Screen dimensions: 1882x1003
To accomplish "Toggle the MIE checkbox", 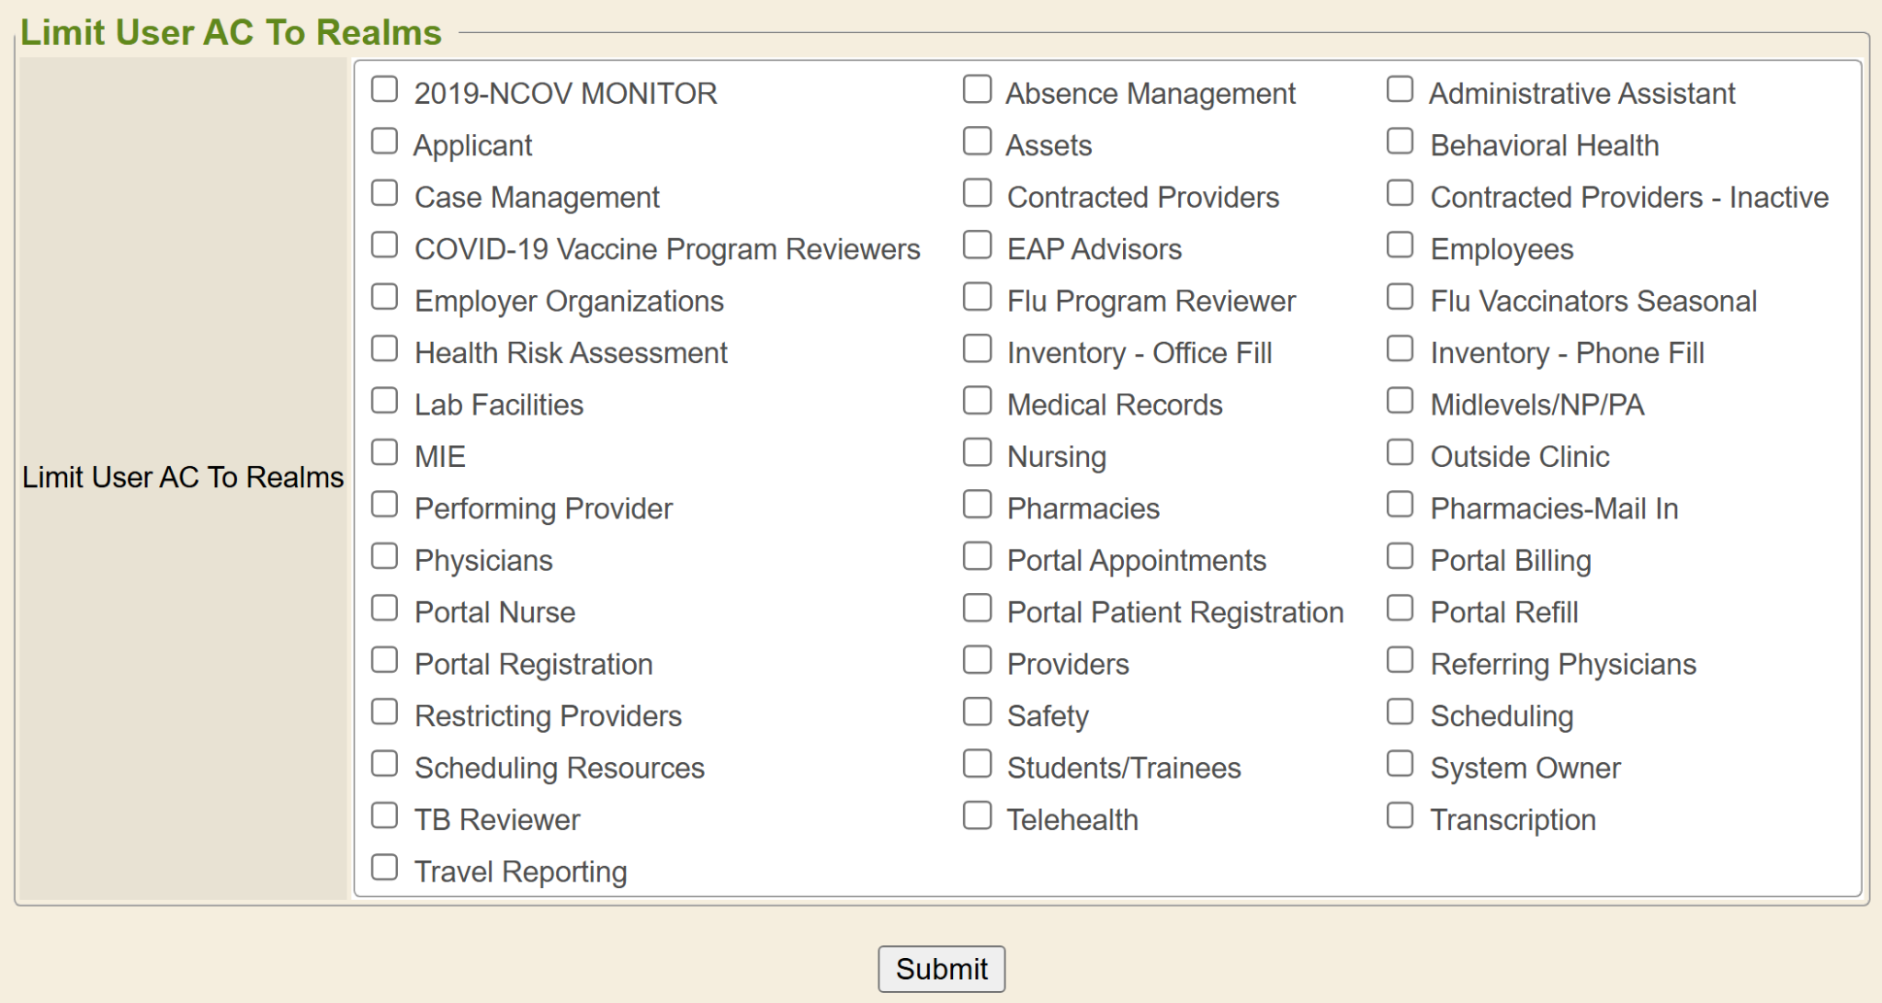I will (x=384, y=453).
